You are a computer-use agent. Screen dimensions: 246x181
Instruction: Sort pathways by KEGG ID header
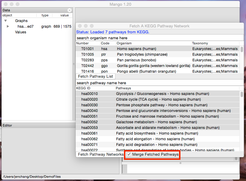[95, 88]
